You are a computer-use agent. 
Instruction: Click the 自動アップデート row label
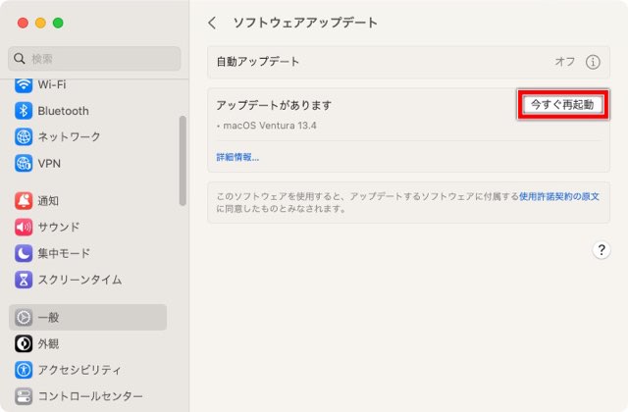(258, 62)
